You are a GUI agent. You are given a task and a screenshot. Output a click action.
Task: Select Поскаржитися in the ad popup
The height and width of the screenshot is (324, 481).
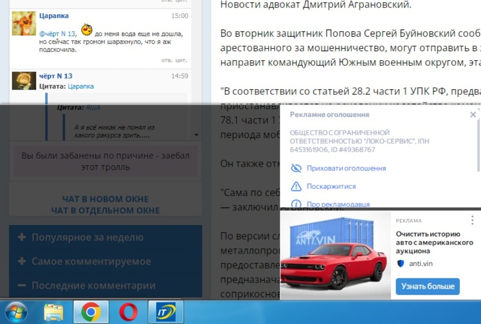[331, 186]
